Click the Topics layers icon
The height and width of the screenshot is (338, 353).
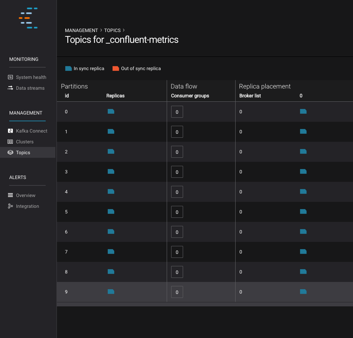[10, 153]
